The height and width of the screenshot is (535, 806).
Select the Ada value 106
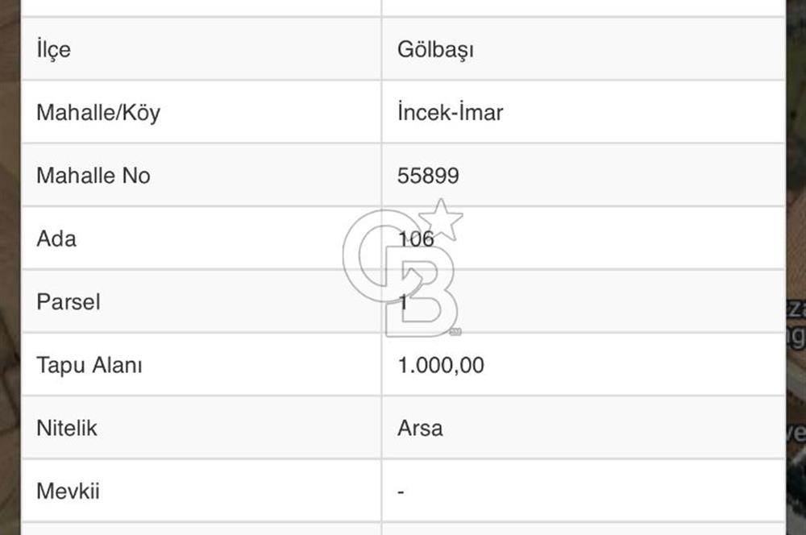click(x=417, y=238)
